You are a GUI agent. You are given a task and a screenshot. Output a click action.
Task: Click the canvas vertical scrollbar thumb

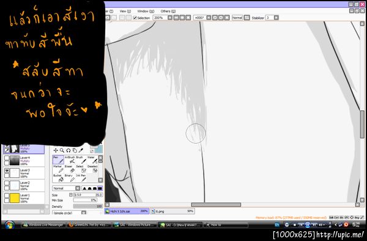pyautogui.click(x=362, y=124)
